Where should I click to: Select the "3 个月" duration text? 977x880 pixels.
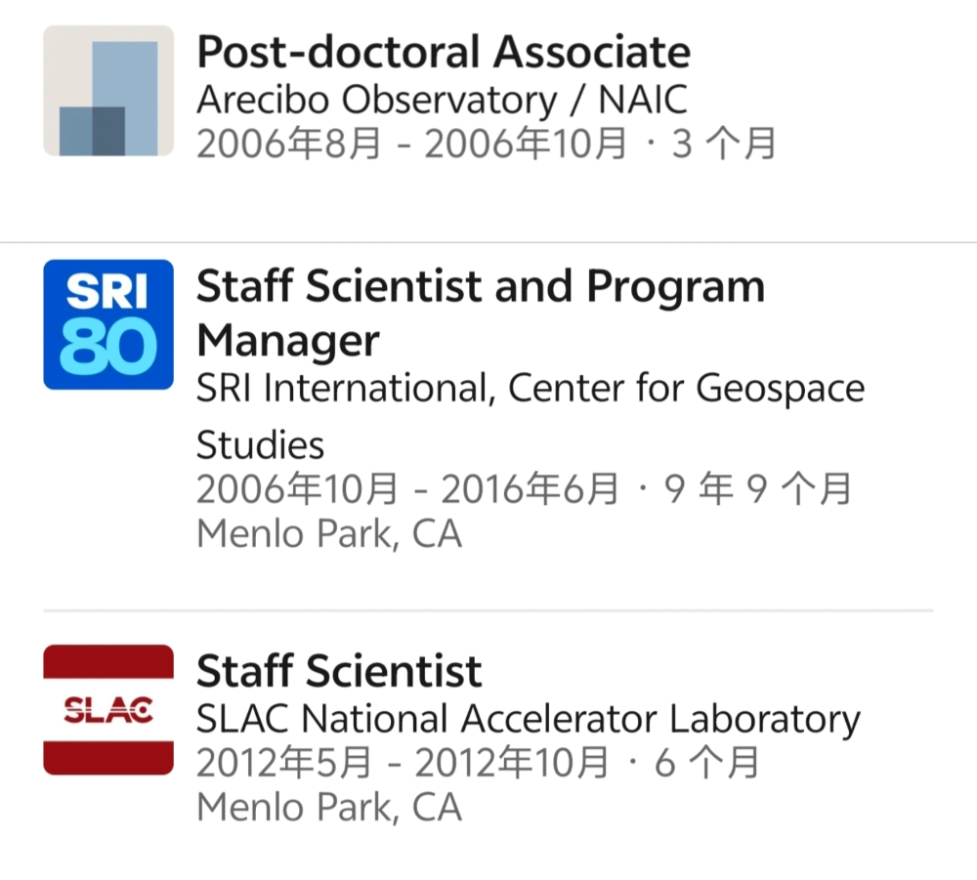coord(723,144)
